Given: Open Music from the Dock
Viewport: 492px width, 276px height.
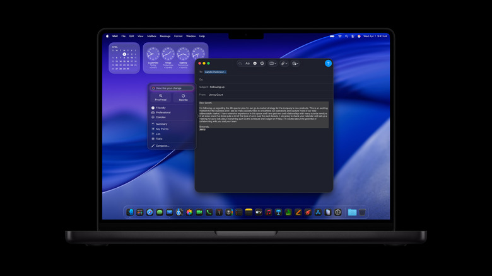Looking at the screenshot, I should click(269, 212).
